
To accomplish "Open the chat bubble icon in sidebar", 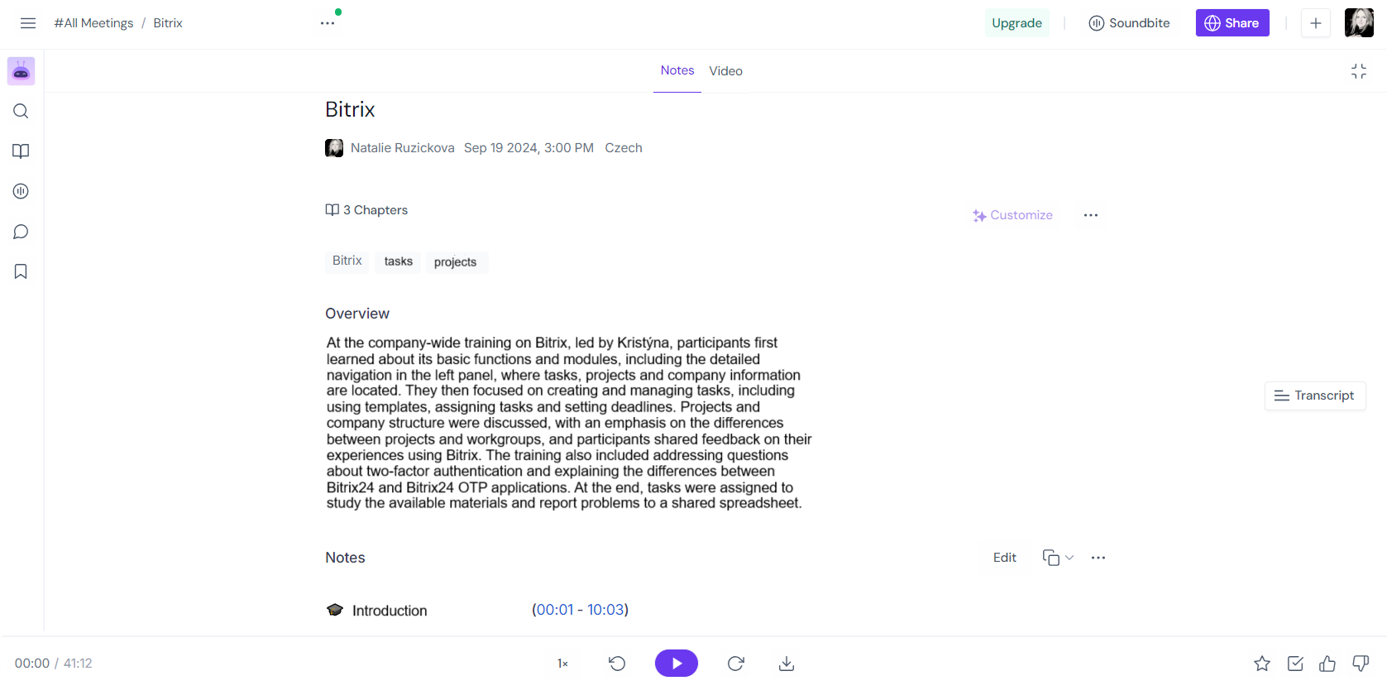I will [x=21, y=232].
